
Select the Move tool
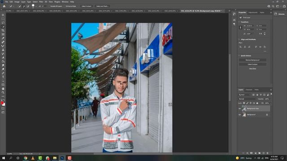click(3, 15)
